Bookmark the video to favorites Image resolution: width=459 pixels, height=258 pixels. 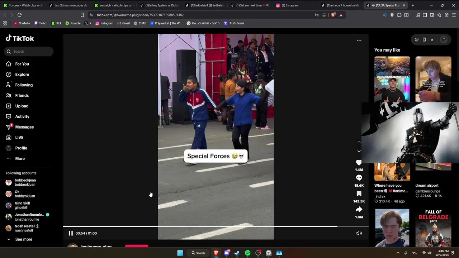(359, 194)
